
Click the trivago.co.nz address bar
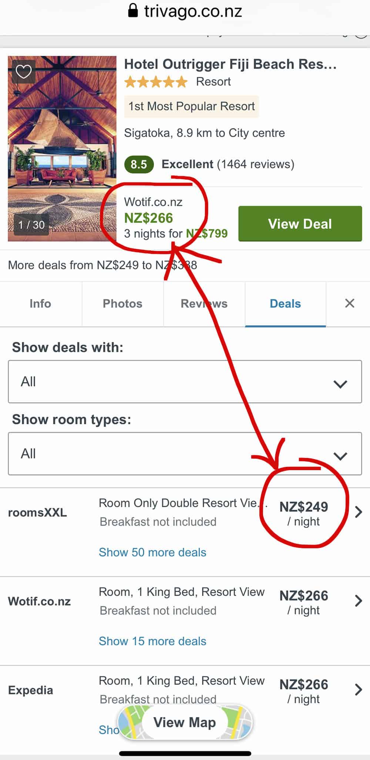pos(192,11)
